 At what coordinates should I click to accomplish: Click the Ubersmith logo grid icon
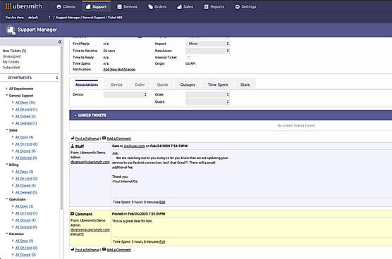click(8, 6)
